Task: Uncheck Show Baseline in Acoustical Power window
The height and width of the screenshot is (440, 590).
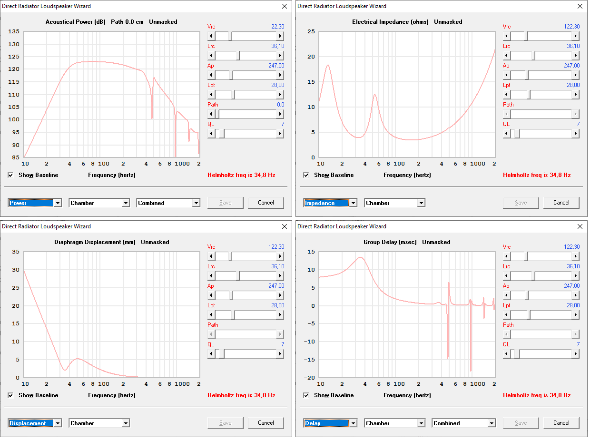Action: pyautogui.click(x=11, y=175)
